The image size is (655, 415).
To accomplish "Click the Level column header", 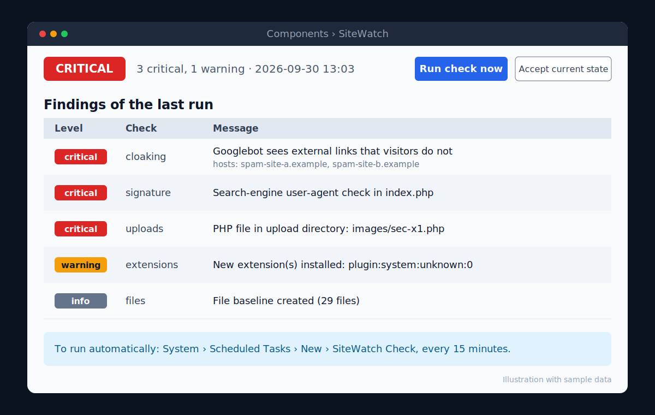I will [69, 128].
